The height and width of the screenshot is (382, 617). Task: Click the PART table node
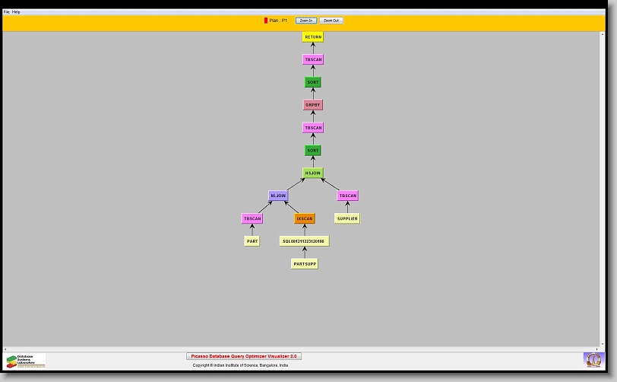pyautogui.click(x=252, y=241)
